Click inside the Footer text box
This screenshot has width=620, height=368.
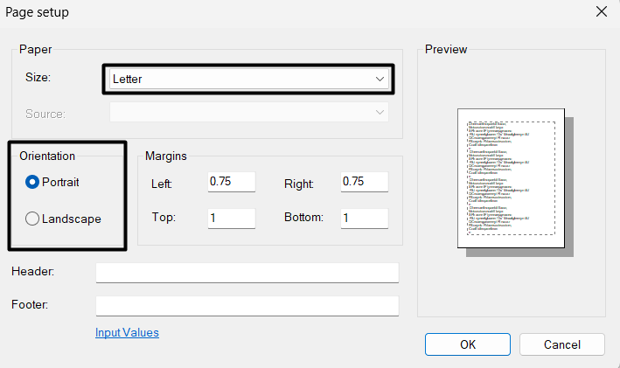click(247, 306)
